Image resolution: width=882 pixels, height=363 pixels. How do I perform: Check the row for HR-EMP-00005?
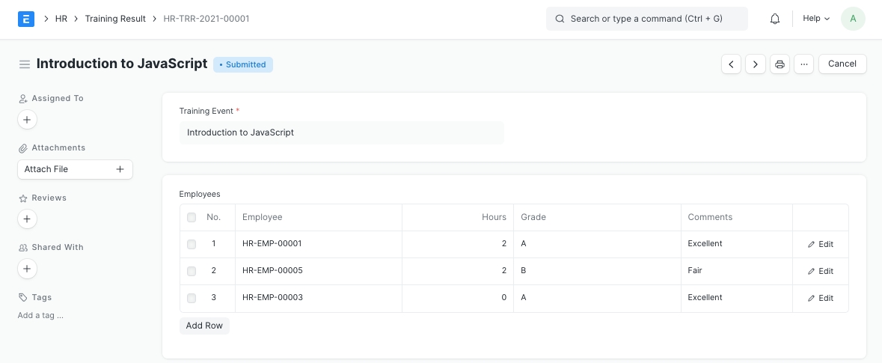(x=192, y=271)
